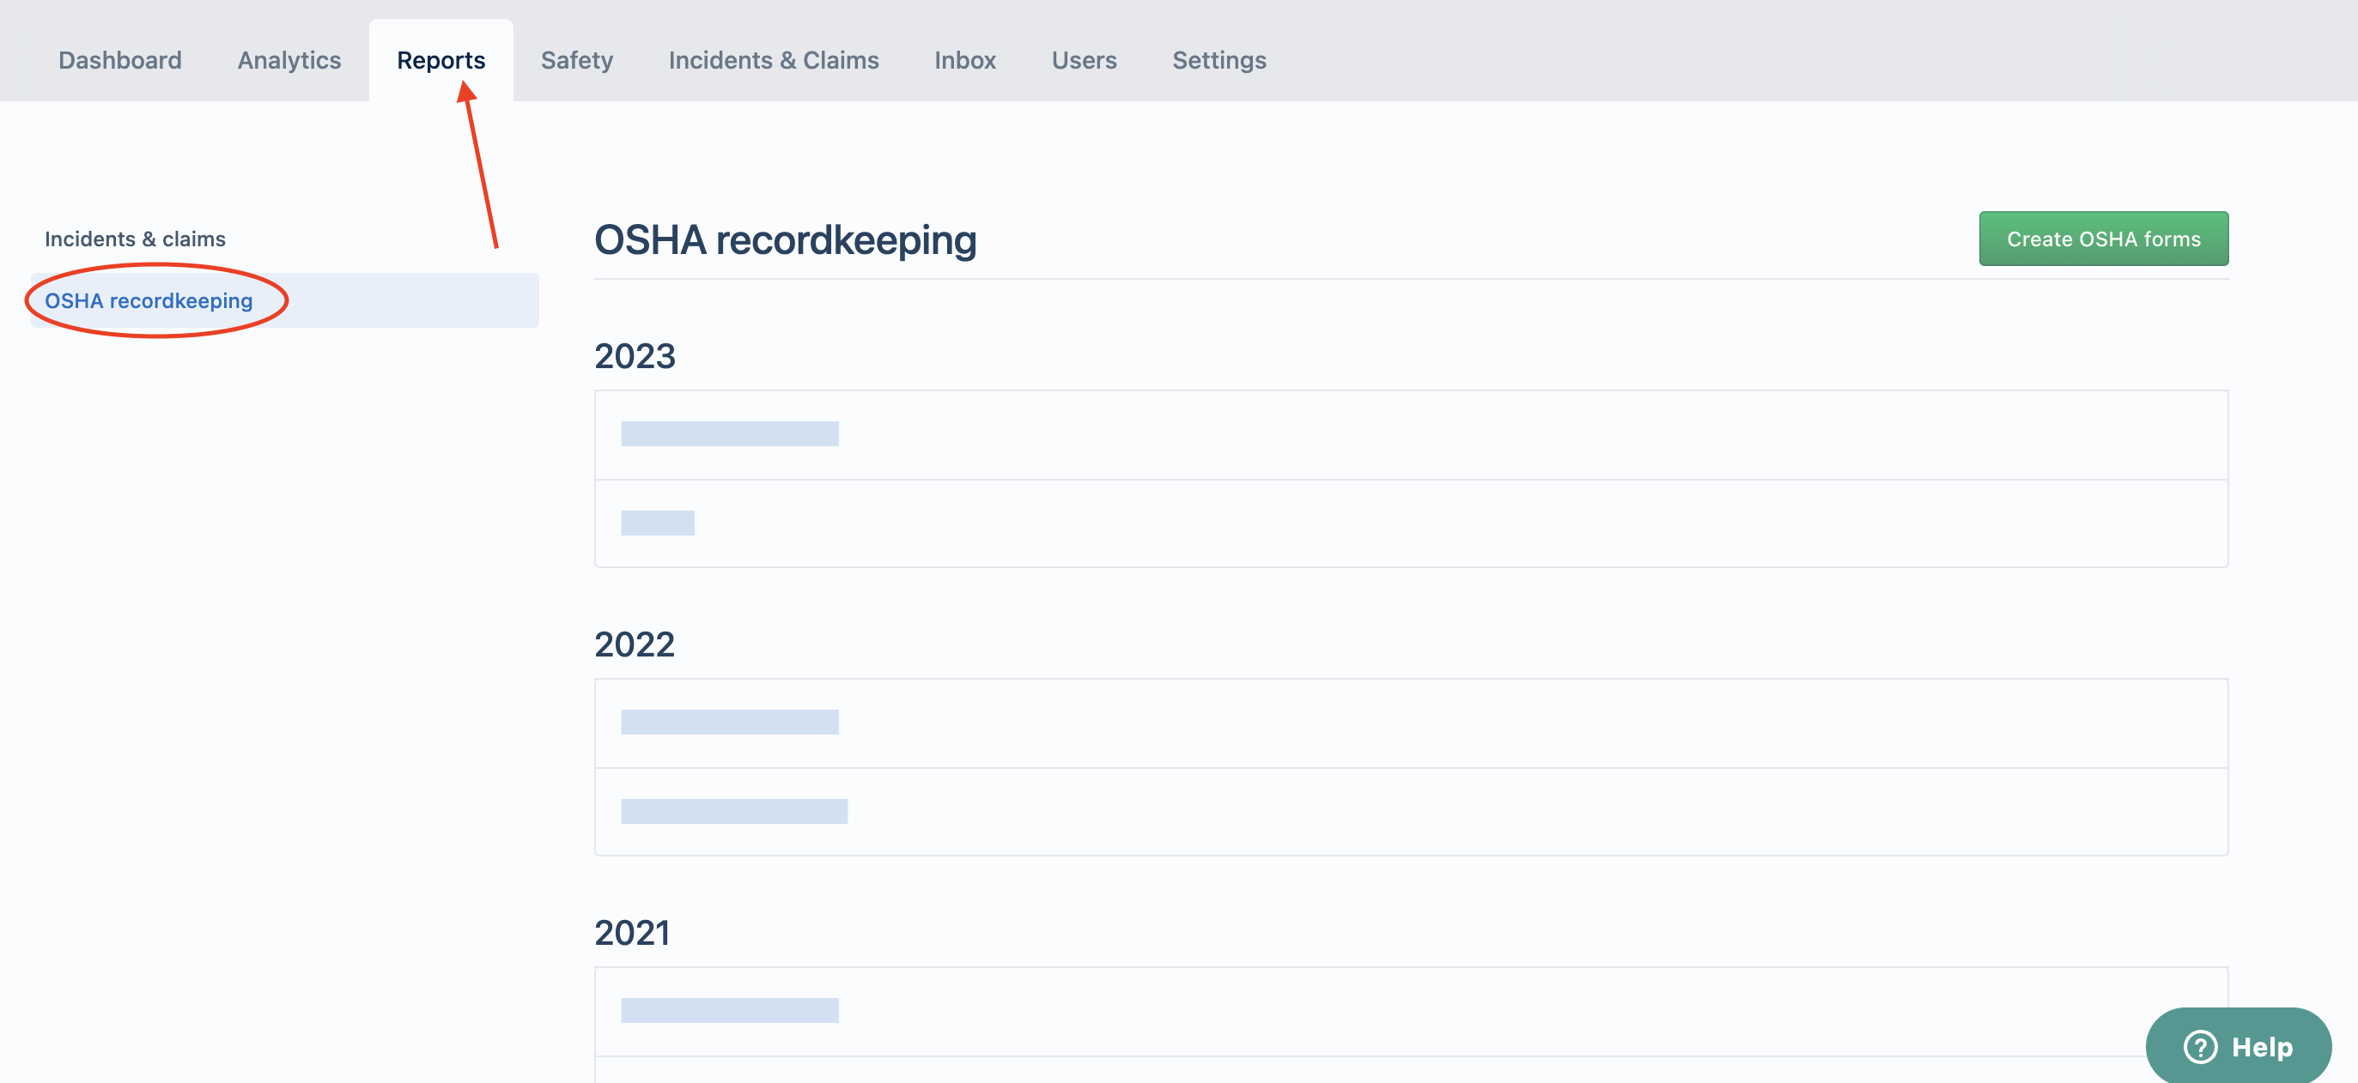The height and width of the screenshot is (1083, 2358).
Task: Open the Settings tab
Action: coord(1219,60)
